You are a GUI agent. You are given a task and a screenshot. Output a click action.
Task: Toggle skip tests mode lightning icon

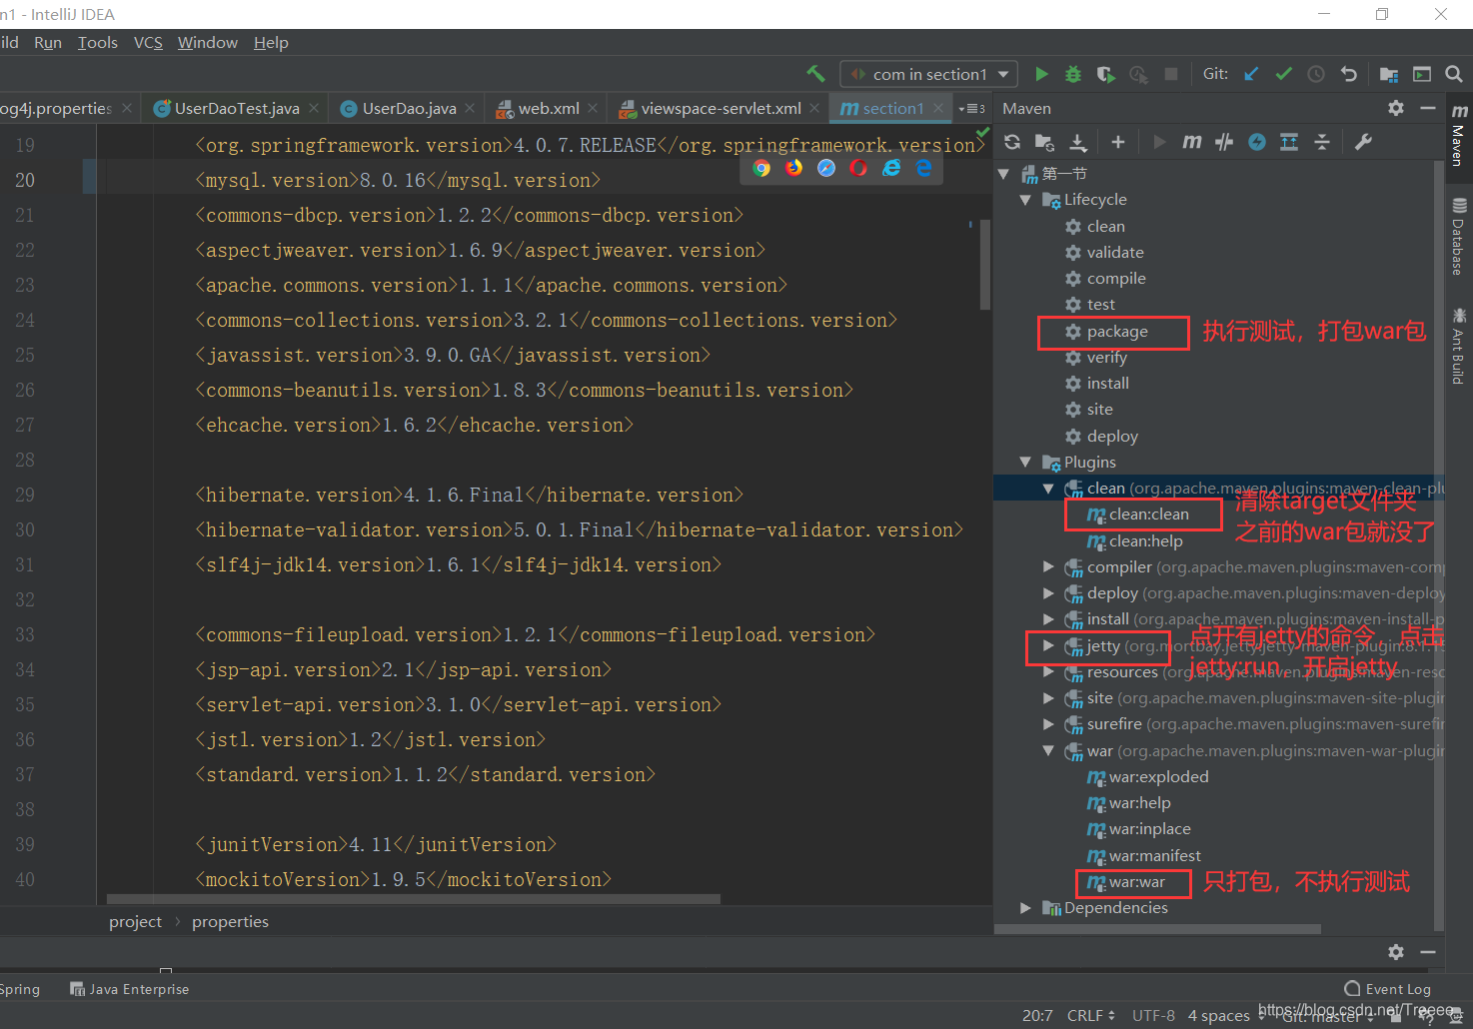point(1257,142)
